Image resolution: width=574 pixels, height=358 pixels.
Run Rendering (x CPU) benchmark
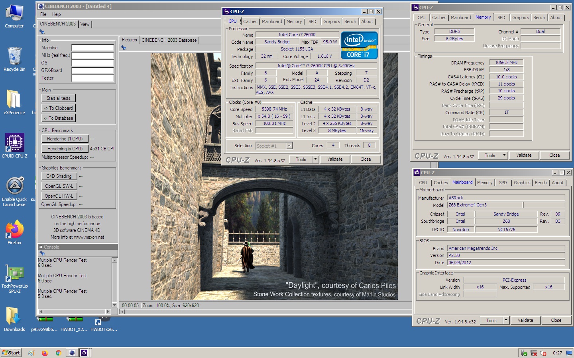pyautogui.click(x=65, y=149)
